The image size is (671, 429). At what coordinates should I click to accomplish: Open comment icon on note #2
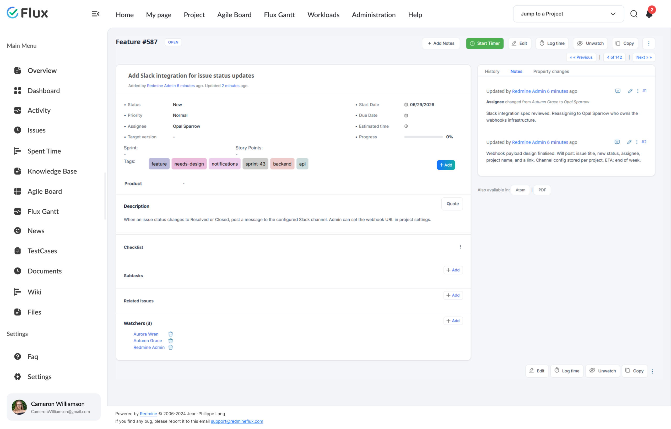tap(617, 142)
